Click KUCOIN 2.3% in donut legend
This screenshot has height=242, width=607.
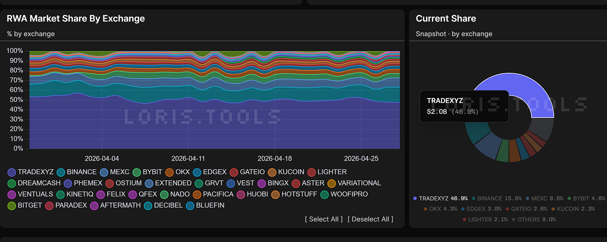(572, 209)
